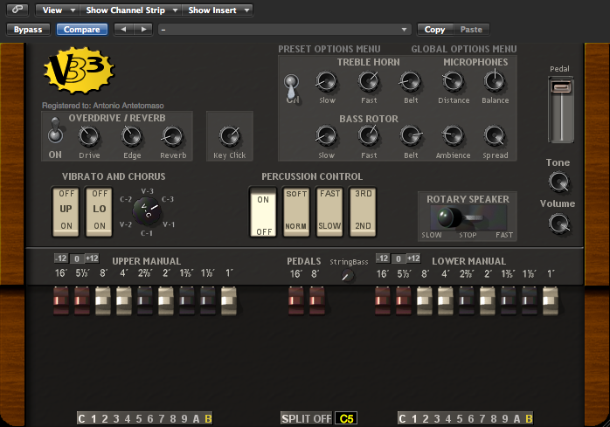Image resolution: width=610 pixels, height=427 pixels.
Task: Toggle the Overdrive/Reverb ON switch
Action: (56, 132)
